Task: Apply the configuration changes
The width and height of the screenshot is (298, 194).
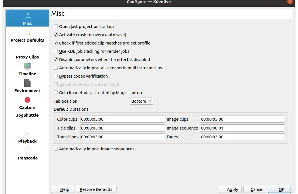Action: 230,189
